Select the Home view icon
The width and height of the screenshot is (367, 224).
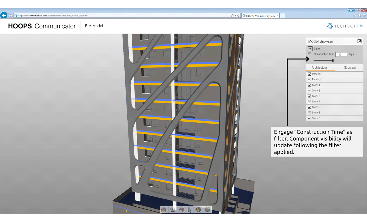(164, 210)
